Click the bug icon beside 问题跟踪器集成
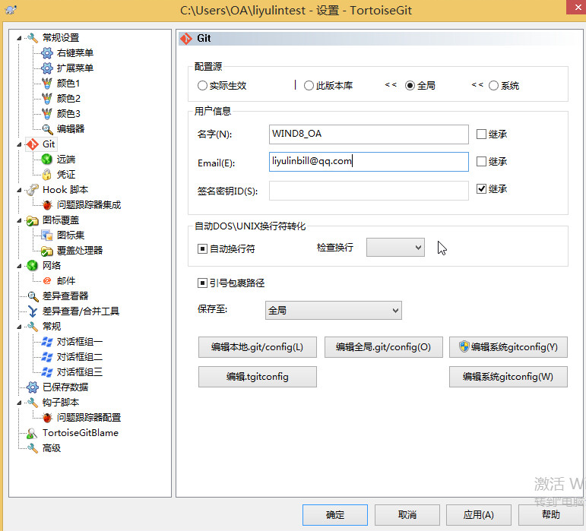 46,204
